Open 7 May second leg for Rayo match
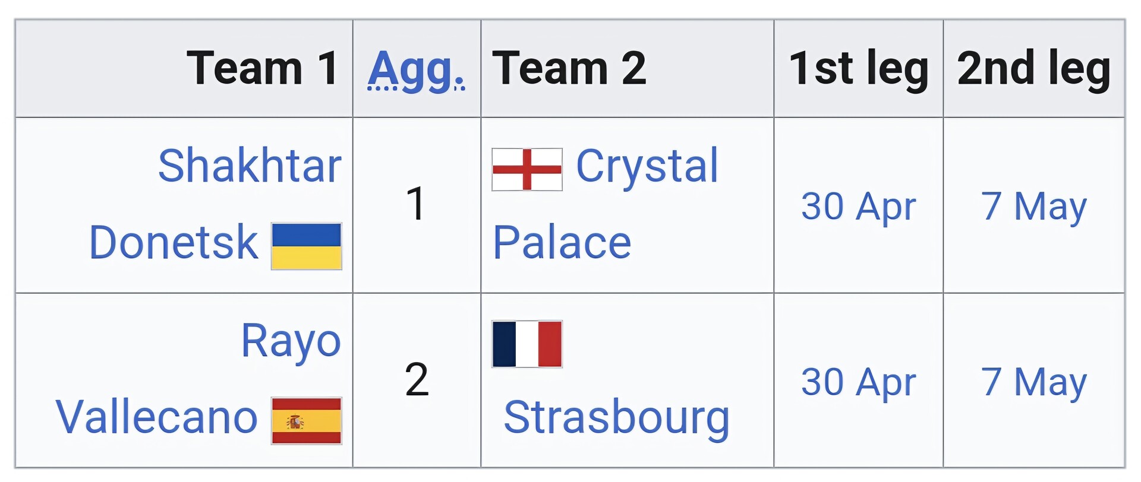Screen dimensions: 1141x482 click(x=1033, y=382)
